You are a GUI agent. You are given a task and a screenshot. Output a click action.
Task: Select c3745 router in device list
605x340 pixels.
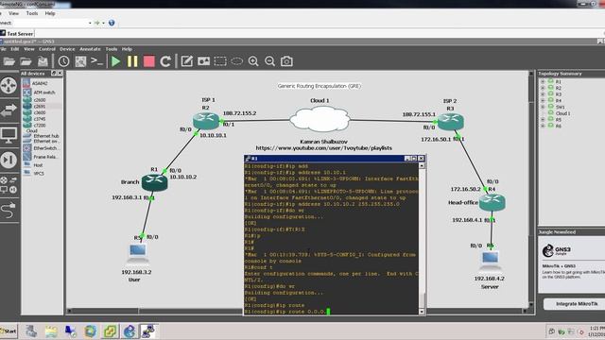click(x=40, y=119)
